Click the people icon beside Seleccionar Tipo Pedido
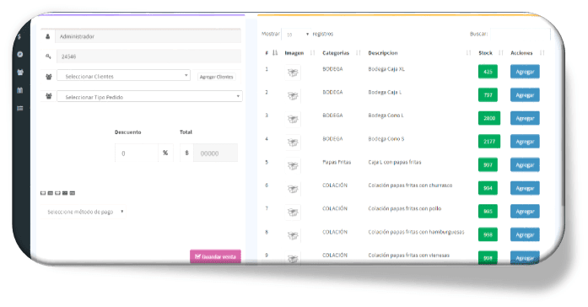Screen dimensions: 588x307 click(x=49, y=96)
